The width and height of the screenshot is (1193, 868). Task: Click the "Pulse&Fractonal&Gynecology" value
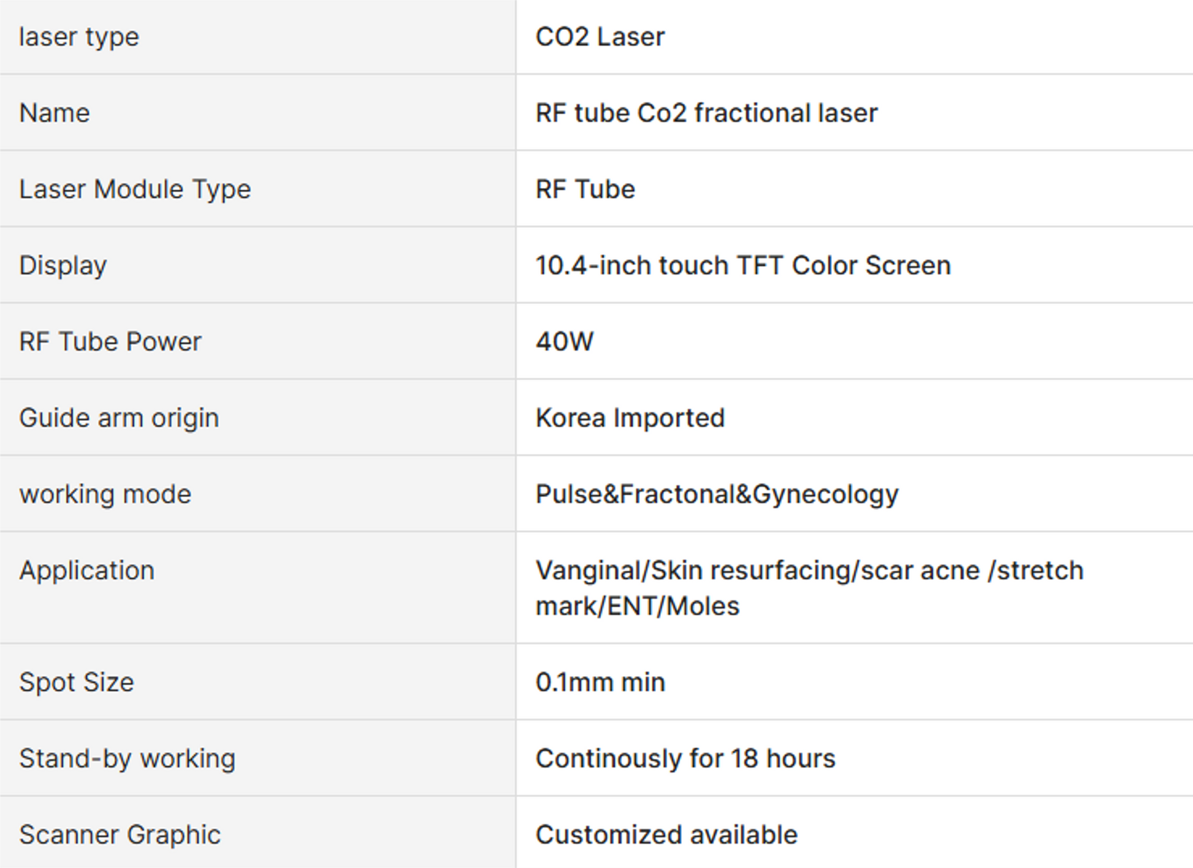tap(717, 494)
